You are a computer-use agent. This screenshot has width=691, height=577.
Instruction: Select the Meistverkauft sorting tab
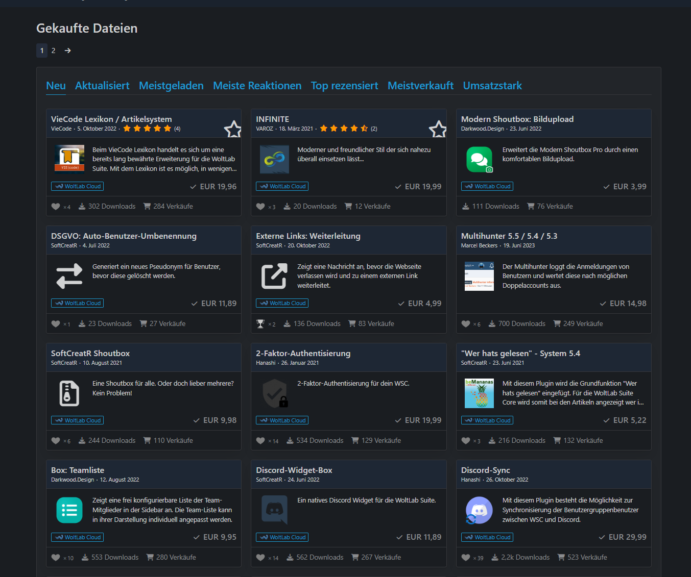420,86
